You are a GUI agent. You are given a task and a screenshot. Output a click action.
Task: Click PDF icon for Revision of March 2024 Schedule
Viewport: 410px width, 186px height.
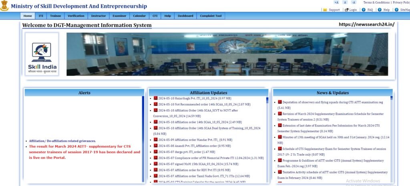coord(280,114)
